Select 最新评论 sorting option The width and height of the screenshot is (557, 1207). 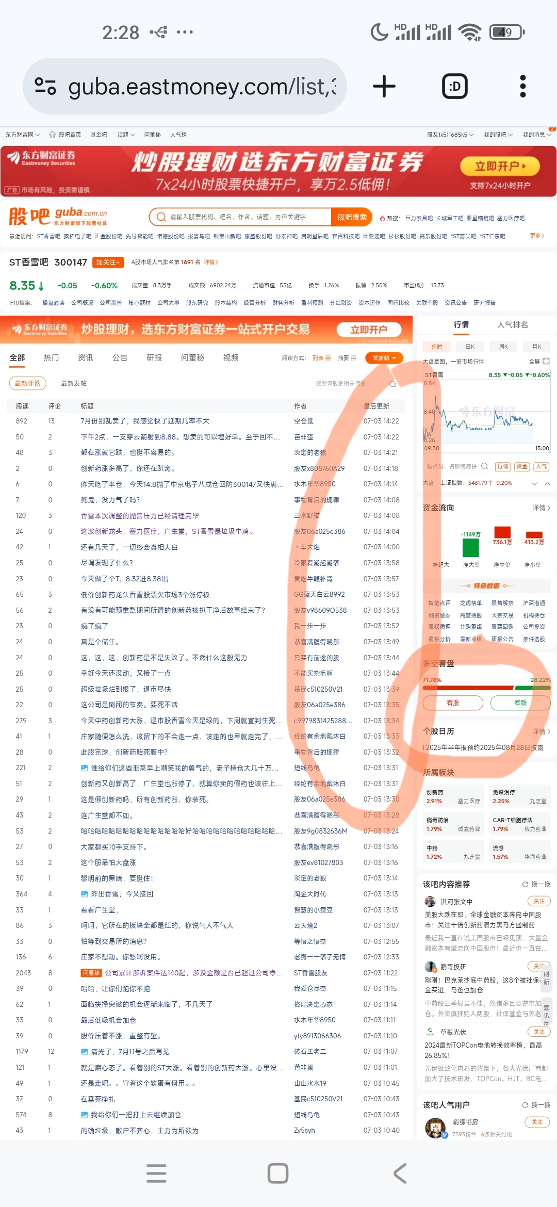pyautogui.click(x=28, y=383)
